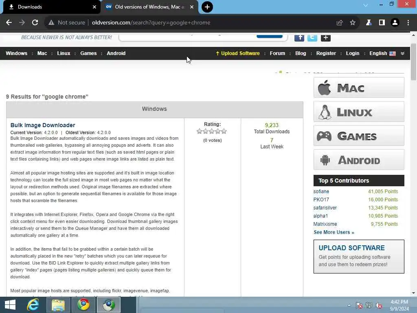Click the plus share icon

[325, 38]
